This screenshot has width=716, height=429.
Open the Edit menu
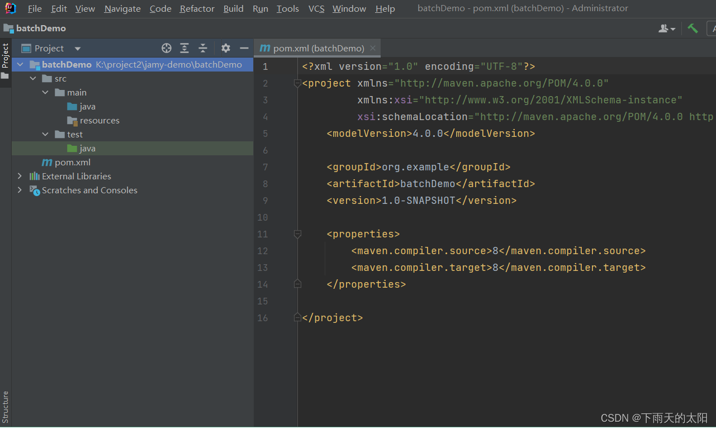coord(59,9)
